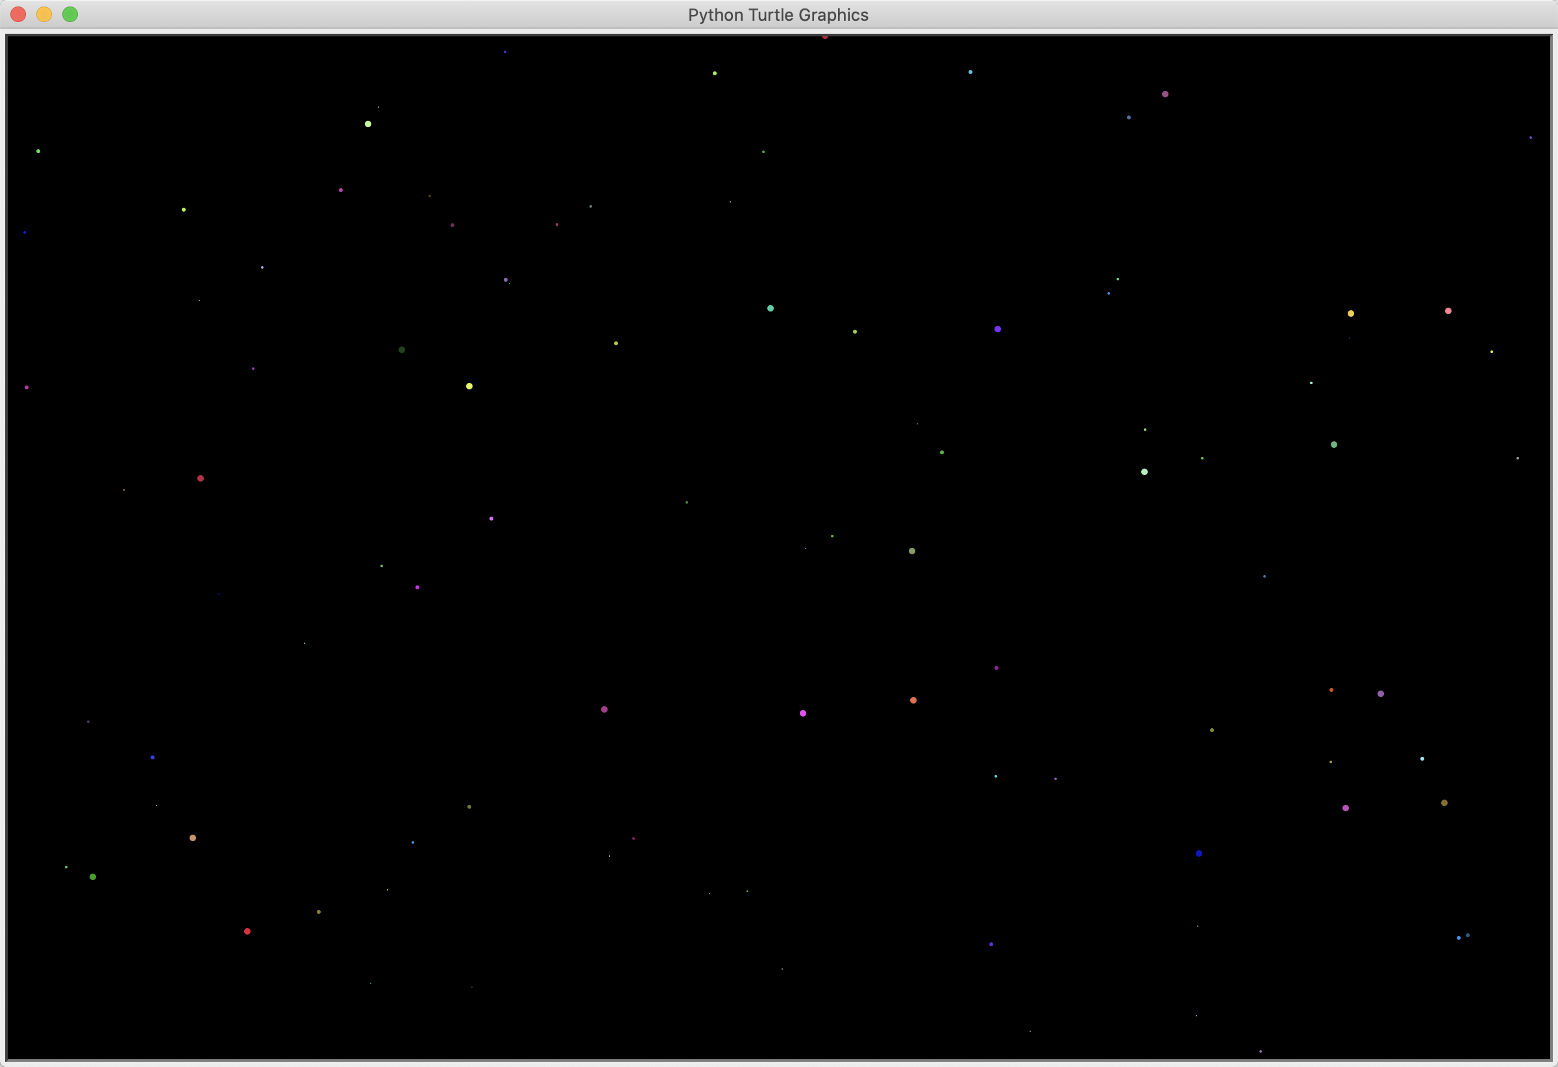This screenshot has width=1558, height=1067.
Task: Click the bright magenta dot beside the orange dot
Action: pos(802,713)
